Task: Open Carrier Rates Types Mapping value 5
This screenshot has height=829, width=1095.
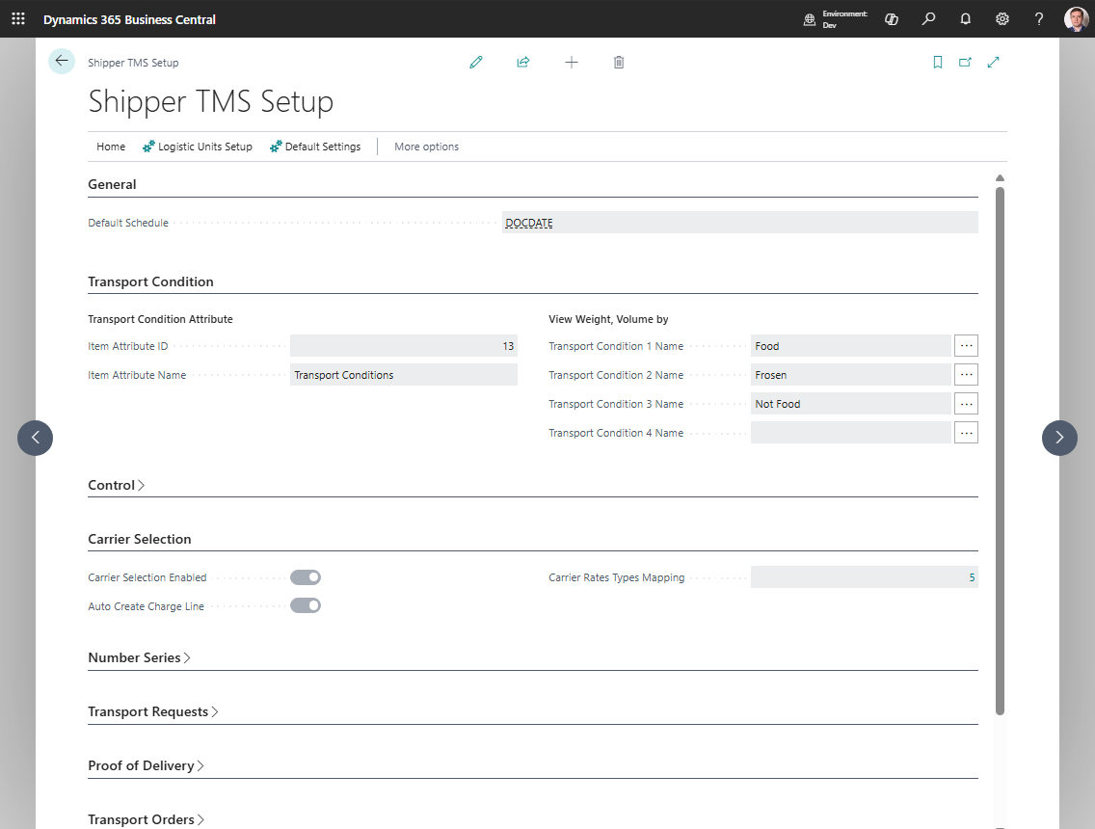Action: click(972, 577)
